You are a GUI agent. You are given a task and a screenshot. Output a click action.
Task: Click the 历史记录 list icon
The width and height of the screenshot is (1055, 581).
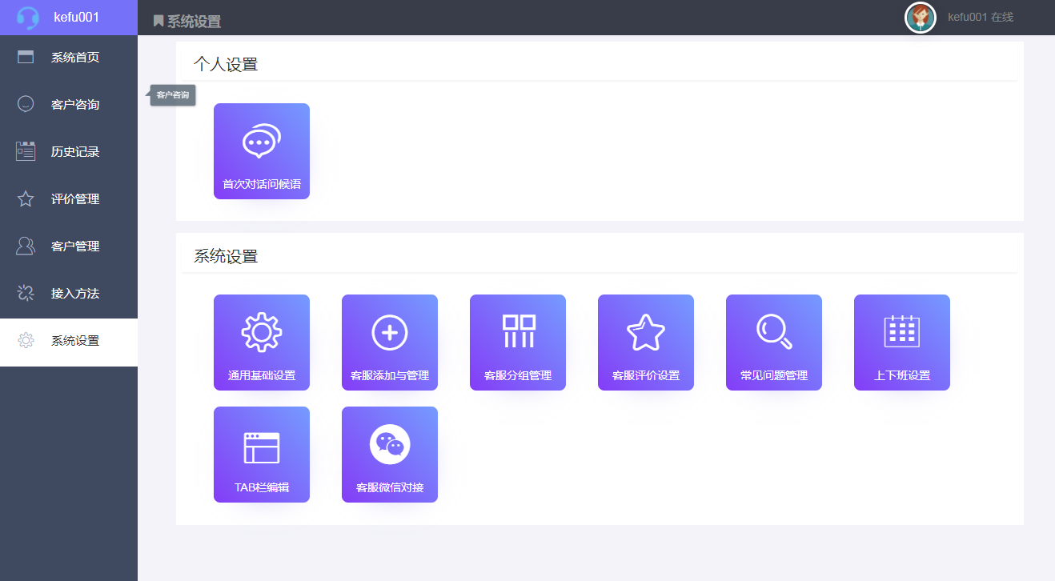[26, 151]
